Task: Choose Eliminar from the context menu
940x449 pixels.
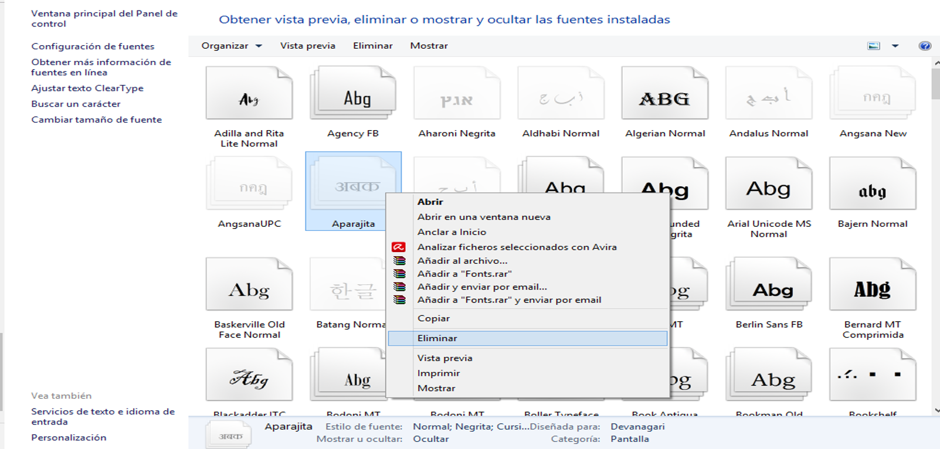Action: (x=437, y=338)
